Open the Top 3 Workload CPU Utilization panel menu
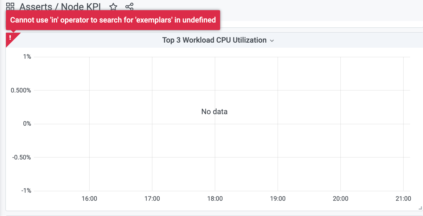The height and width of the screenshot is (216, 423). pos(272,40)
